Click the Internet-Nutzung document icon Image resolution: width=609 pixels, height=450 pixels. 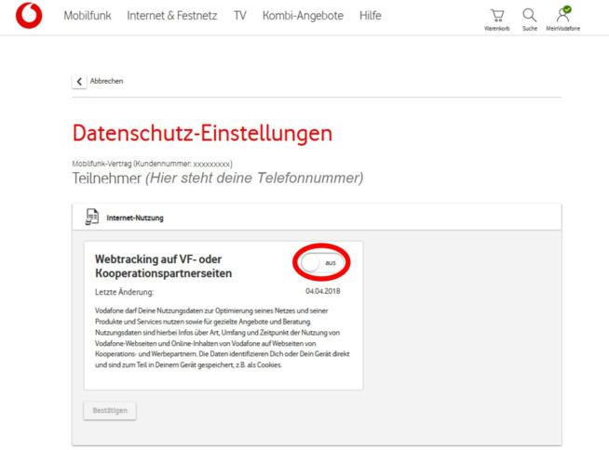click(x=92, y=217)
